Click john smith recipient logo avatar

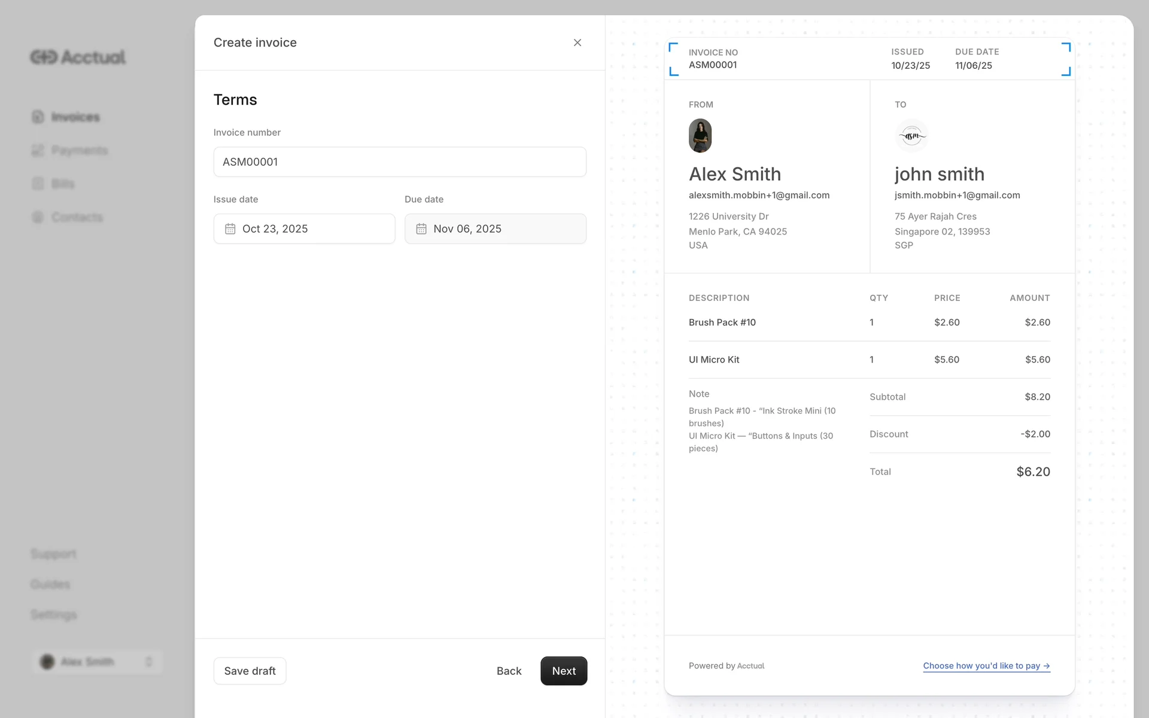[x=911, y=136]
